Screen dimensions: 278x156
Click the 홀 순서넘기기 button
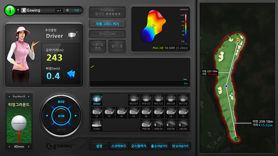click(x=159, y=146)
